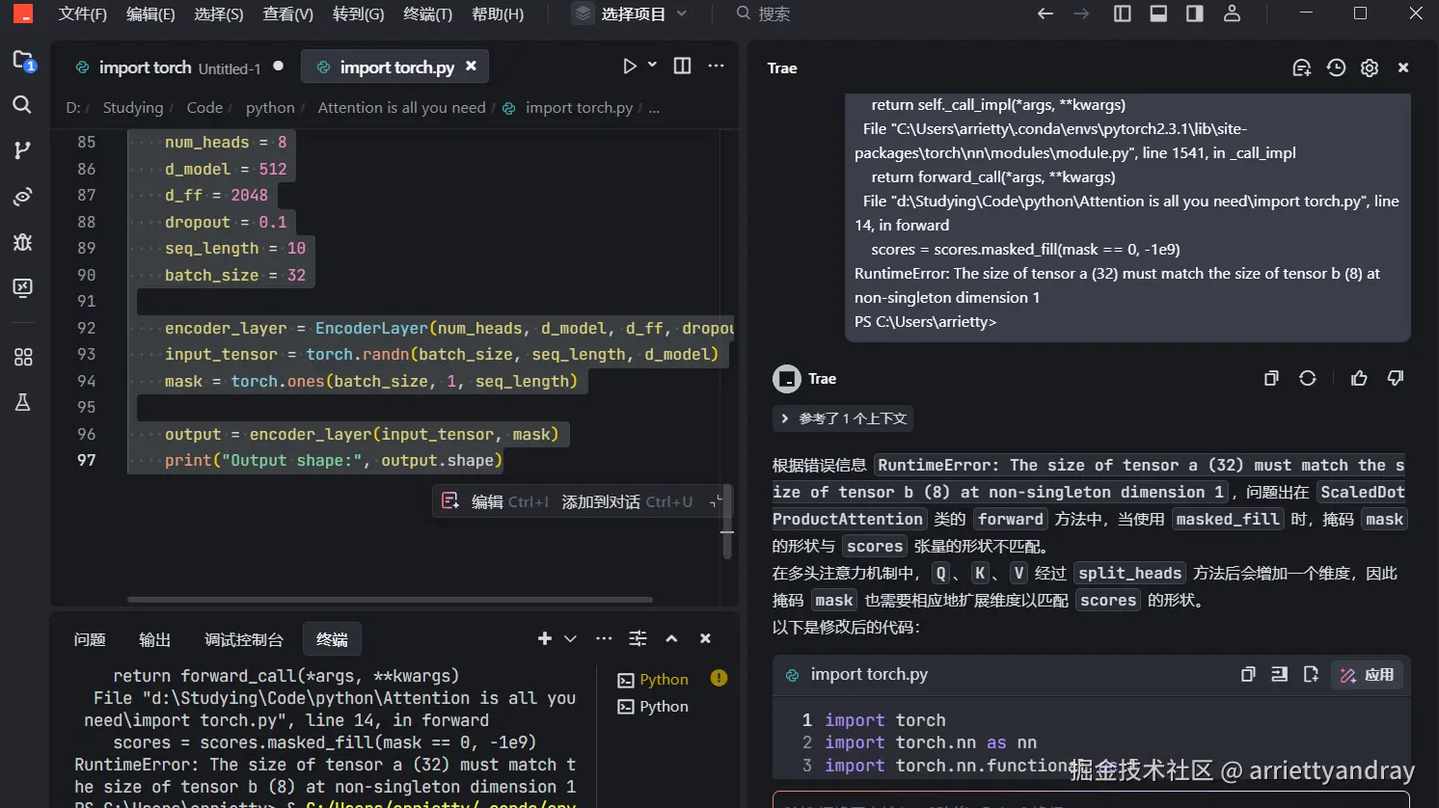
Task: Copy the import torch.py code block
Action: tap(1248, 674)
